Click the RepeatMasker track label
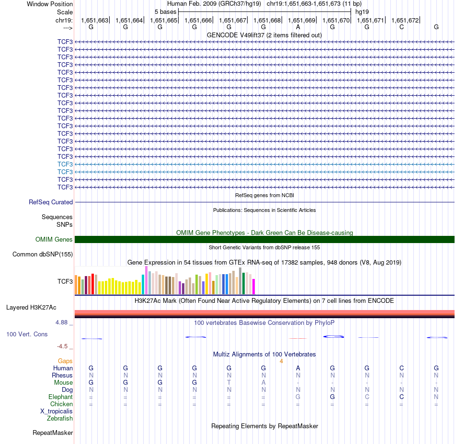 tap(53, 433)
